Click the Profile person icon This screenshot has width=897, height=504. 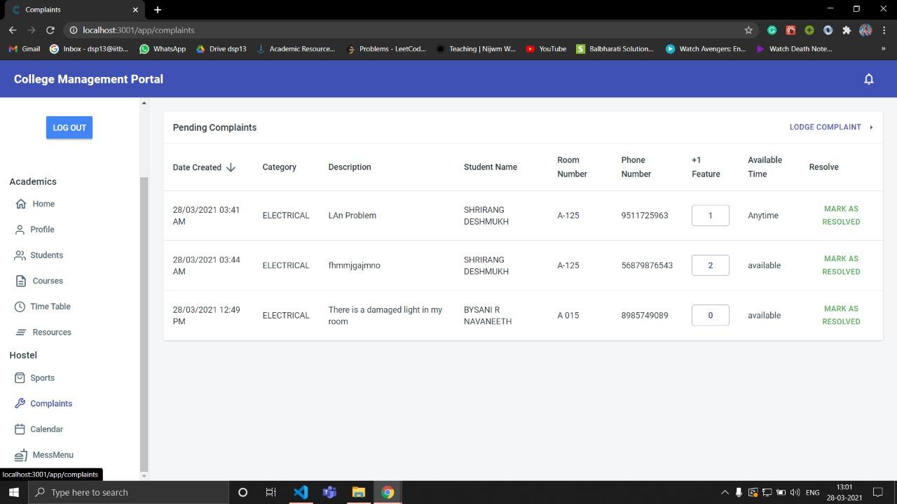pyautogui.click(x=20, y=230)
